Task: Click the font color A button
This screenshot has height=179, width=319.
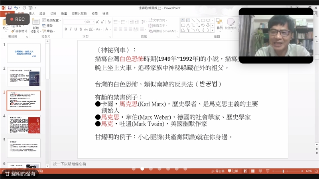Action: click(x=106, y=29)
